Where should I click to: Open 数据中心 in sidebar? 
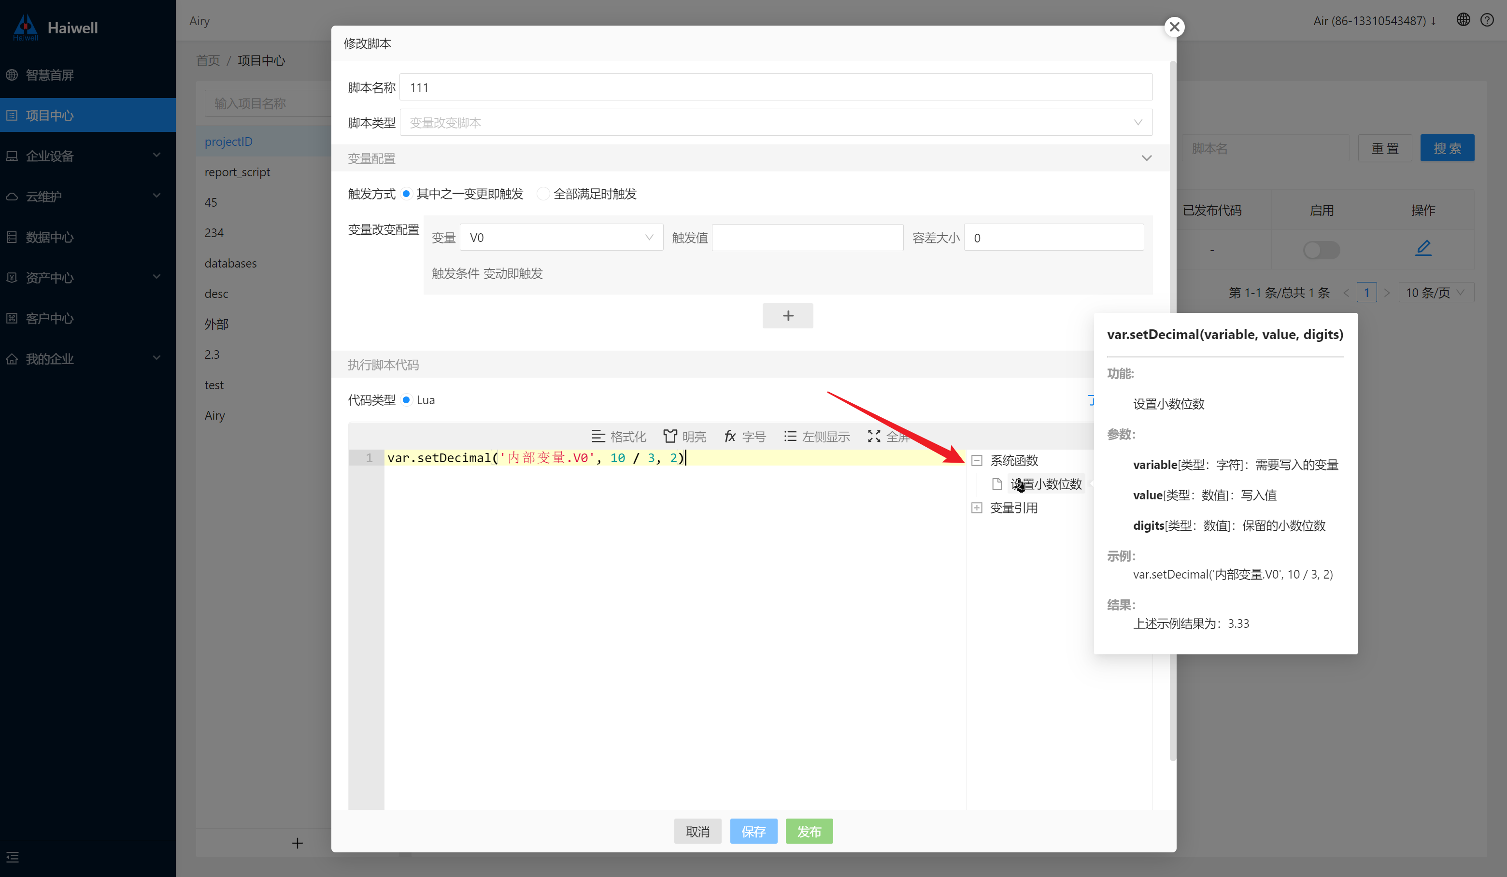click(x=88, y=237)
